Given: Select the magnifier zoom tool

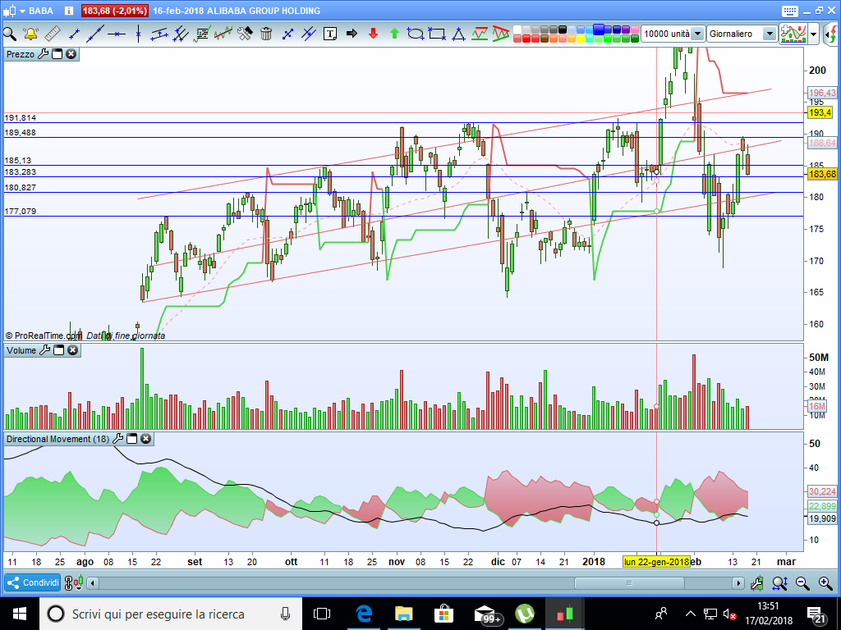Looking at the screenshot, I should coord(10,34).
